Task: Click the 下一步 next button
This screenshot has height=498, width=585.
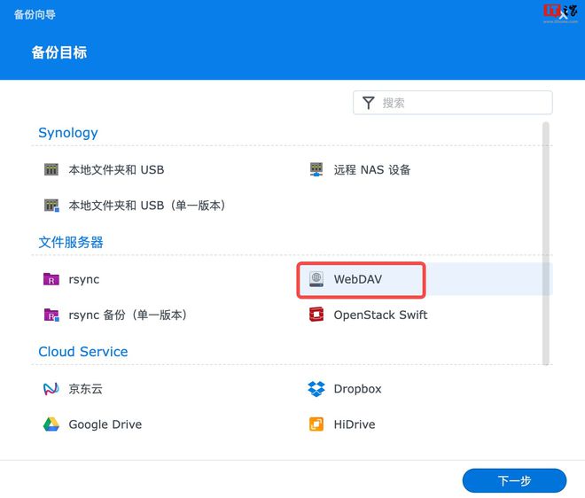Action: (514, 480)
